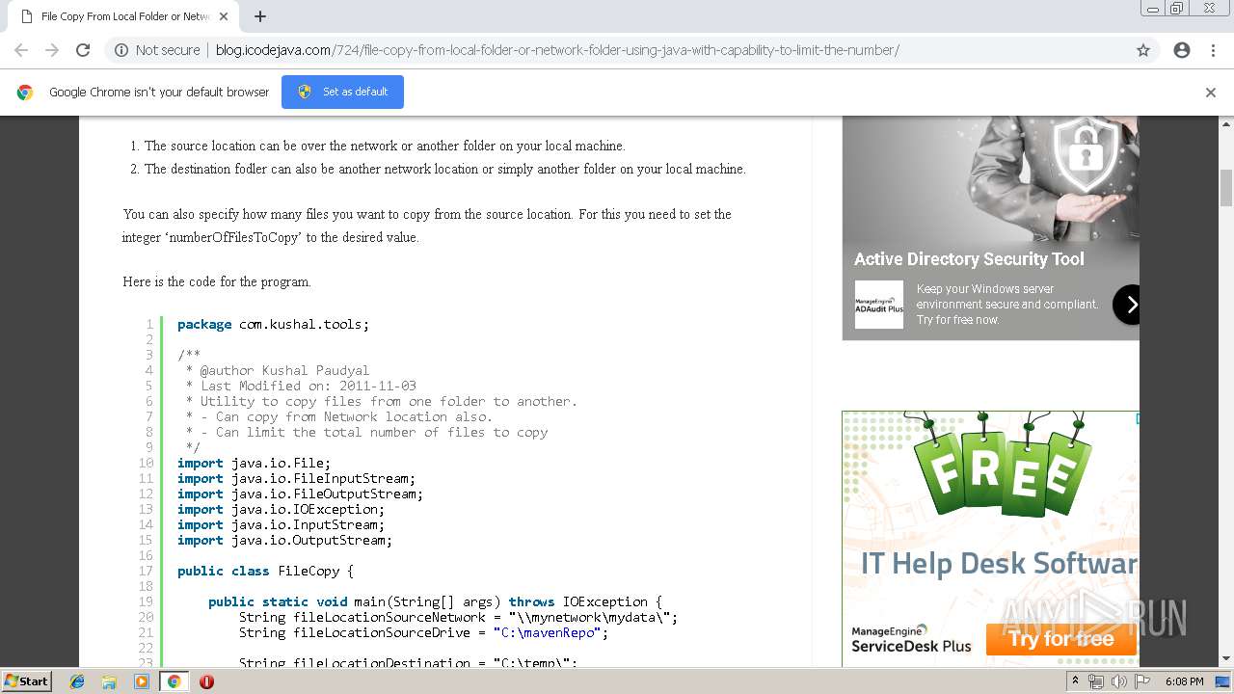Image resolution: width=1234 pixels, height=694 pixels.
Task: Click the ServiceDesk Plus logo
Action: (911, 638)
